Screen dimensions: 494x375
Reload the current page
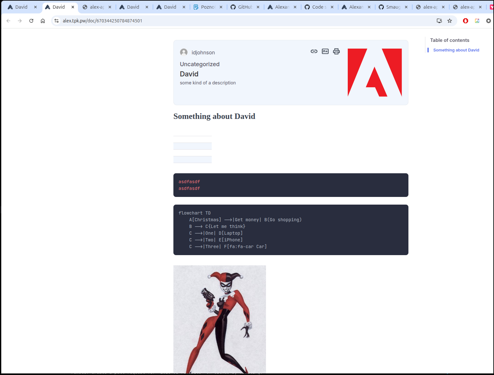click(31, 21)
